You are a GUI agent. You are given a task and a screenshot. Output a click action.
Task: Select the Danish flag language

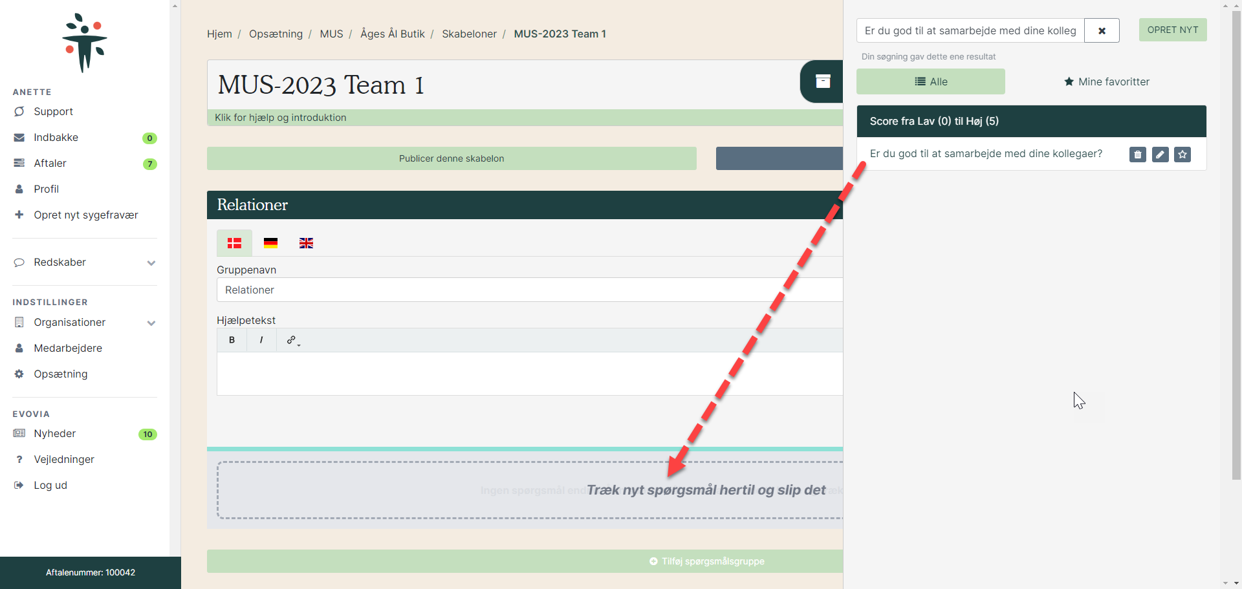234,243
